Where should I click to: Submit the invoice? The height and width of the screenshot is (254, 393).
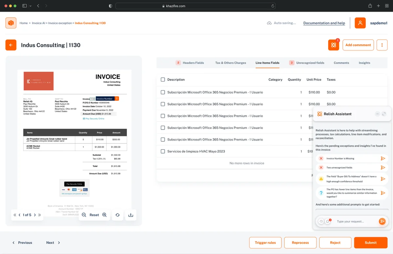(371, 243)
